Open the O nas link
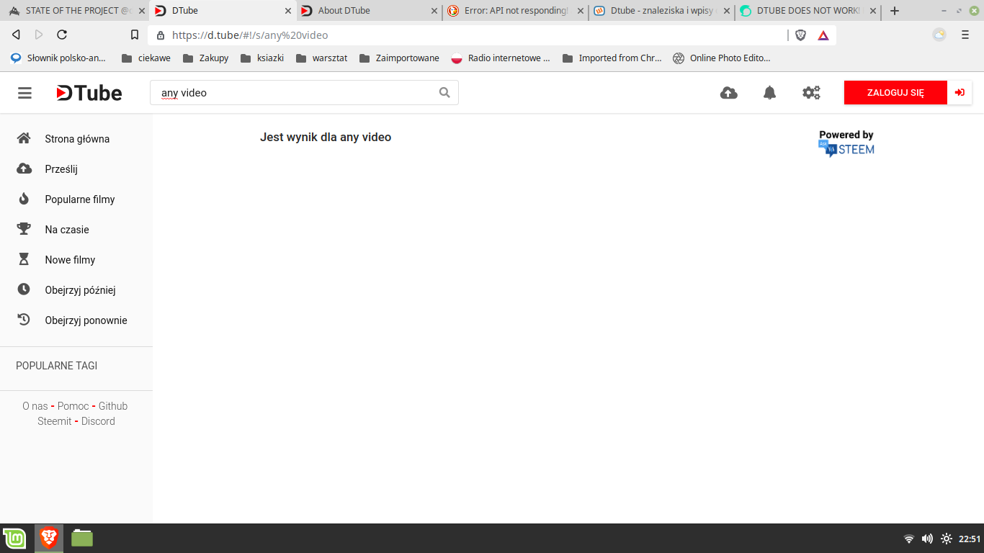Image resolution: width=984 pixels, height=553 pixels. tap(35, 406)
